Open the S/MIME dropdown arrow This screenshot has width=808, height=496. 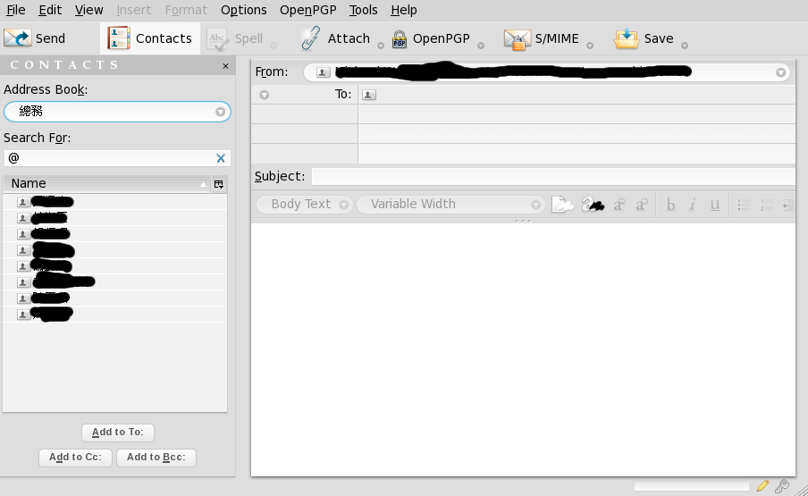click(590, 46)
